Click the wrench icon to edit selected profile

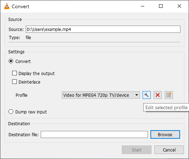point(146,95)
